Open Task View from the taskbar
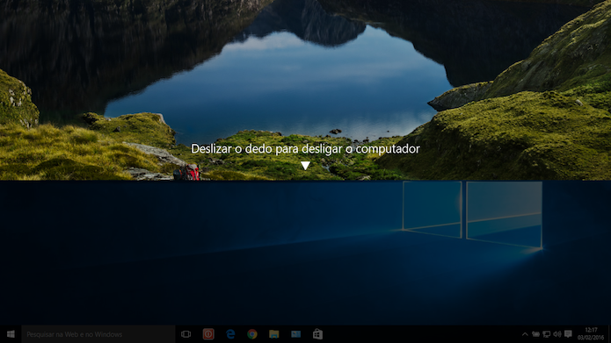611x343 pixels. [185, 334]
